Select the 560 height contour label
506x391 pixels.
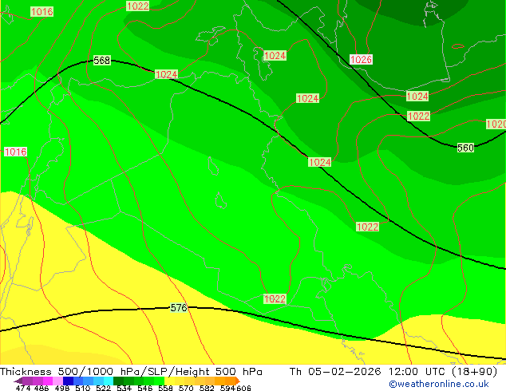465,148
